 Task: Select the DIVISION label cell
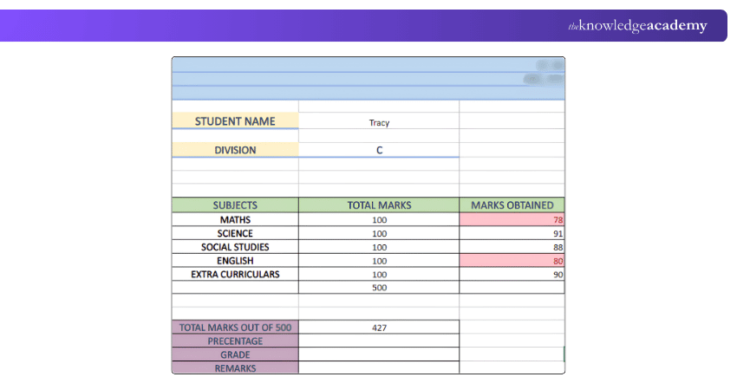(x=235, y=150)
